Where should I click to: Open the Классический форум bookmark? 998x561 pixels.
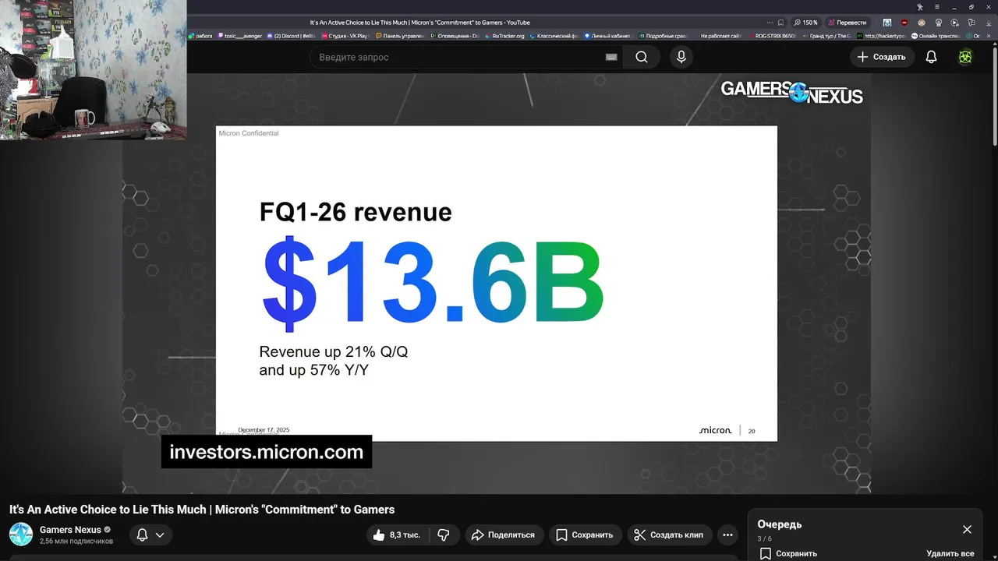point(554,36)
